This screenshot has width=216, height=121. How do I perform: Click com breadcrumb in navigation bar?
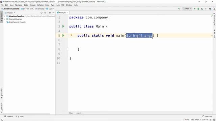point(30,9)
